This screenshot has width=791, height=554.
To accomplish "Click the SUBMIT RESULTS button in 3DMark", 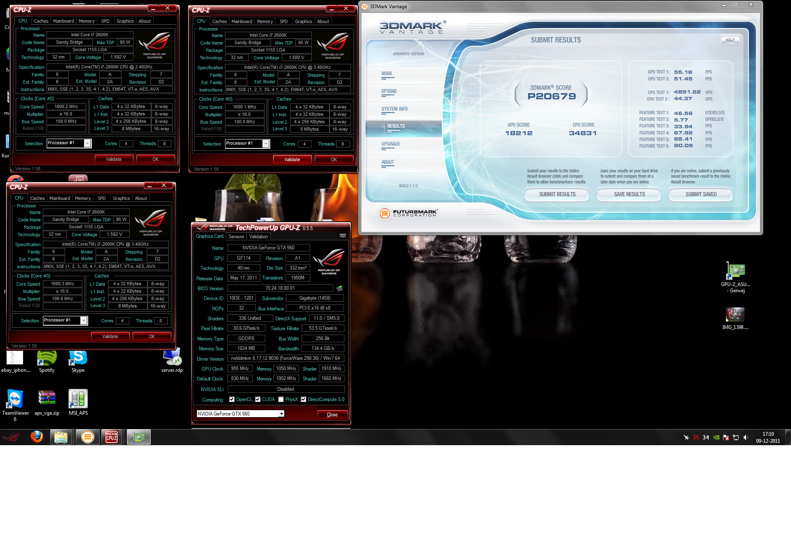I will pyautogui.click(x=557, y=195).
